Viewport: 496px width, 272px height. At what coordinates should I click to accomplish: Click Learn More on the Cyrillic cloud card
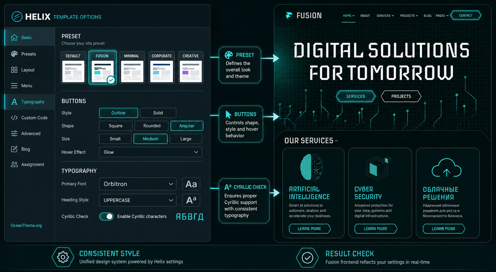(444, 229)
